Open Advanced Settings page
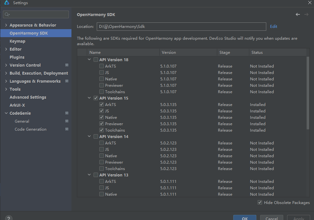Image resolution: width=314 pixels, height=220 pixels. (x=28, y=97)
